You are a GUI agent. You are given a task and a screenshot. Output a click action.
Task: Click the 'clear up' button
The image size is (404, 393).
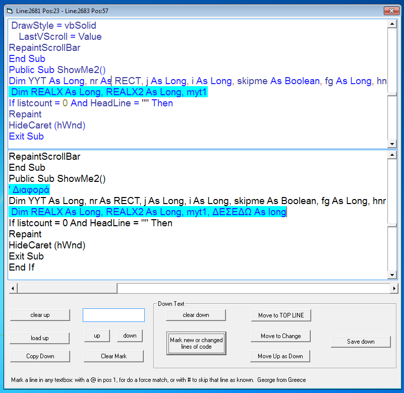tap(40, 315)
